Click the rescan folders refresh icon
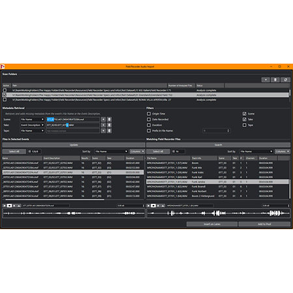The image size is (293, 293). click(x=285, y=80)
